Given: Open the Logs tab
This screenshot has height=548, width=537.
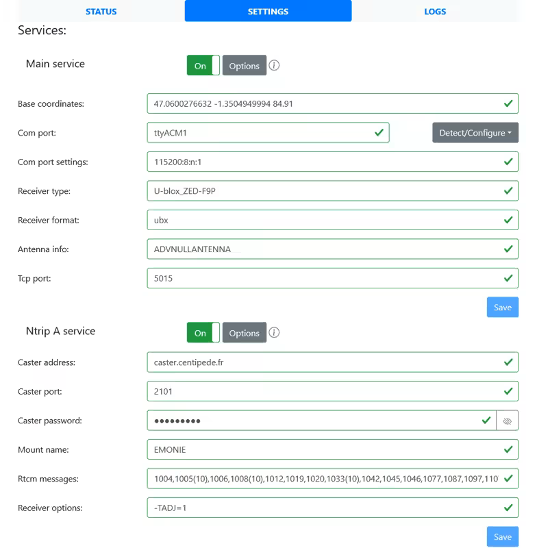Looking at the screenshot, I should click(435, 12).
